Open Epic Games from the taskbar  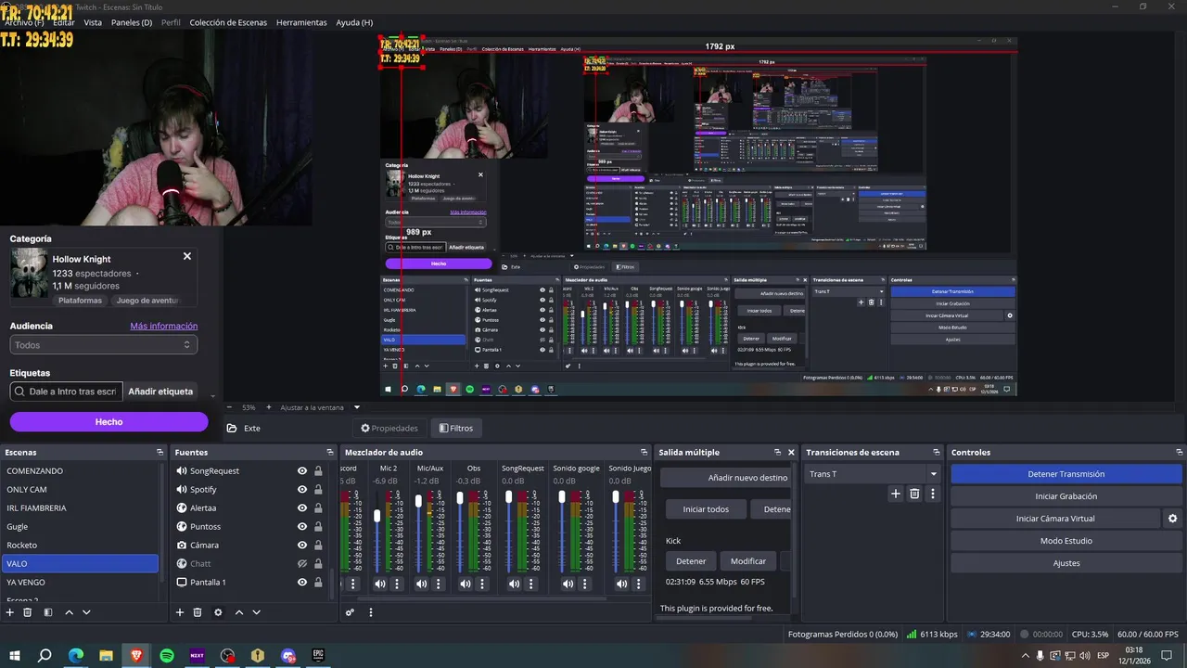(319, 655)
